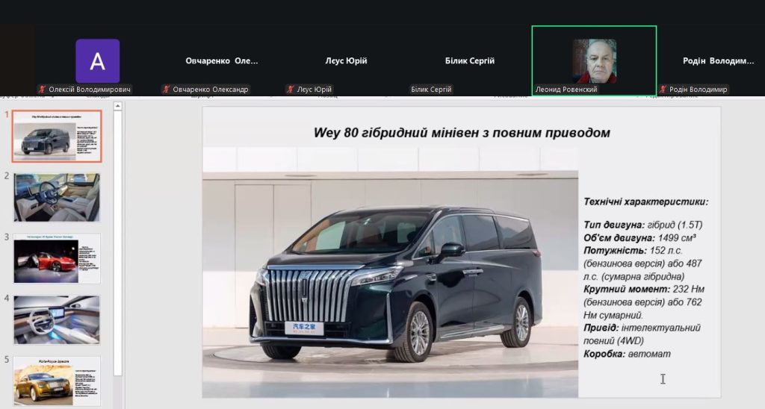Click muted mic icon beside Родін Володимир
This screenshot has width=765, height=409.
(x=663, y=90)
